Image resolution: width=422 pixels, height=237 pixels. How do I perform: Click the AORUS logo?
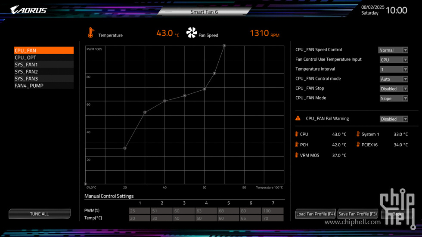(28, 10)
